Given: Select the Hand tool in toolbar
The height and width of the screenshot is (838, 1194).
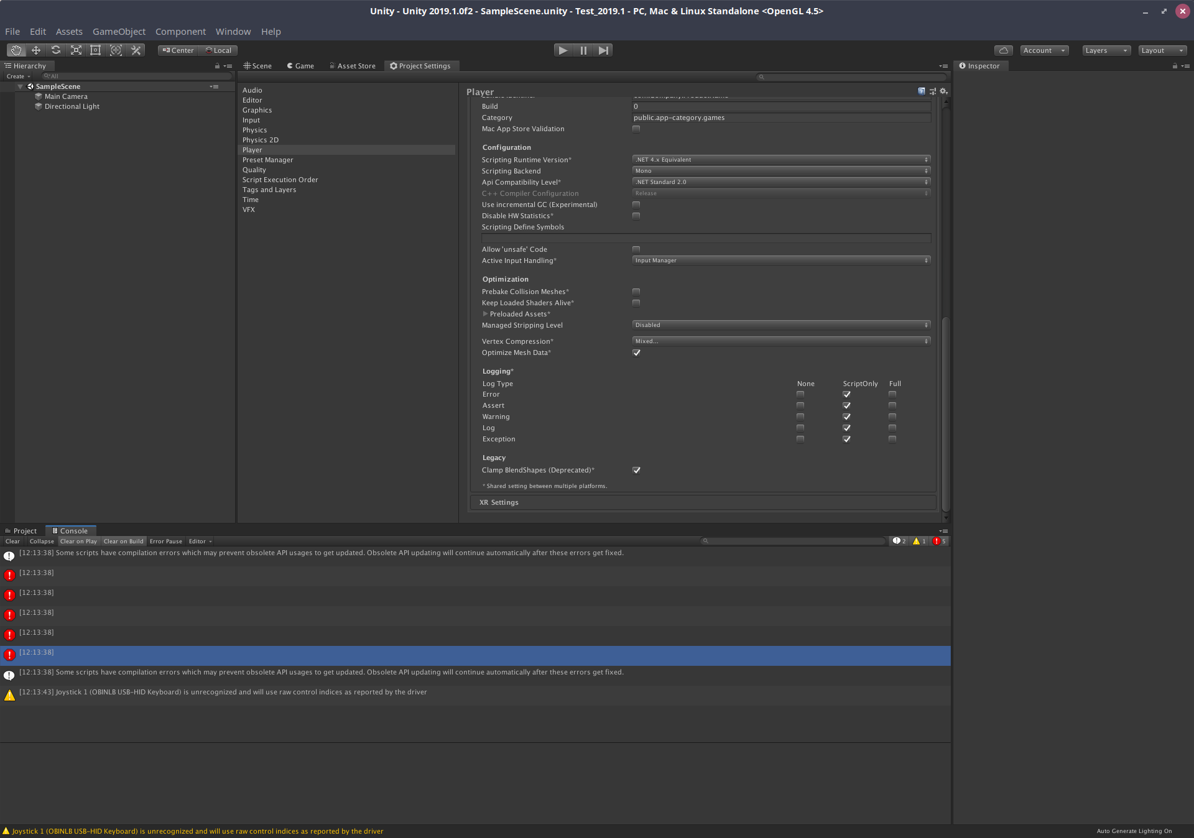Looking at the screenshot, I should coord(16,50).
